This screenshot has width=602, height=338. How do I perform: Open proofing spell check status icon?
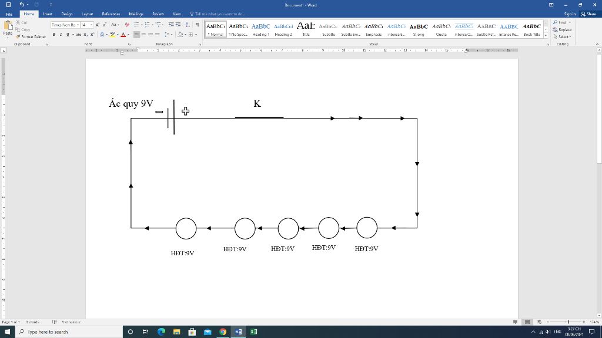point(55,322)
